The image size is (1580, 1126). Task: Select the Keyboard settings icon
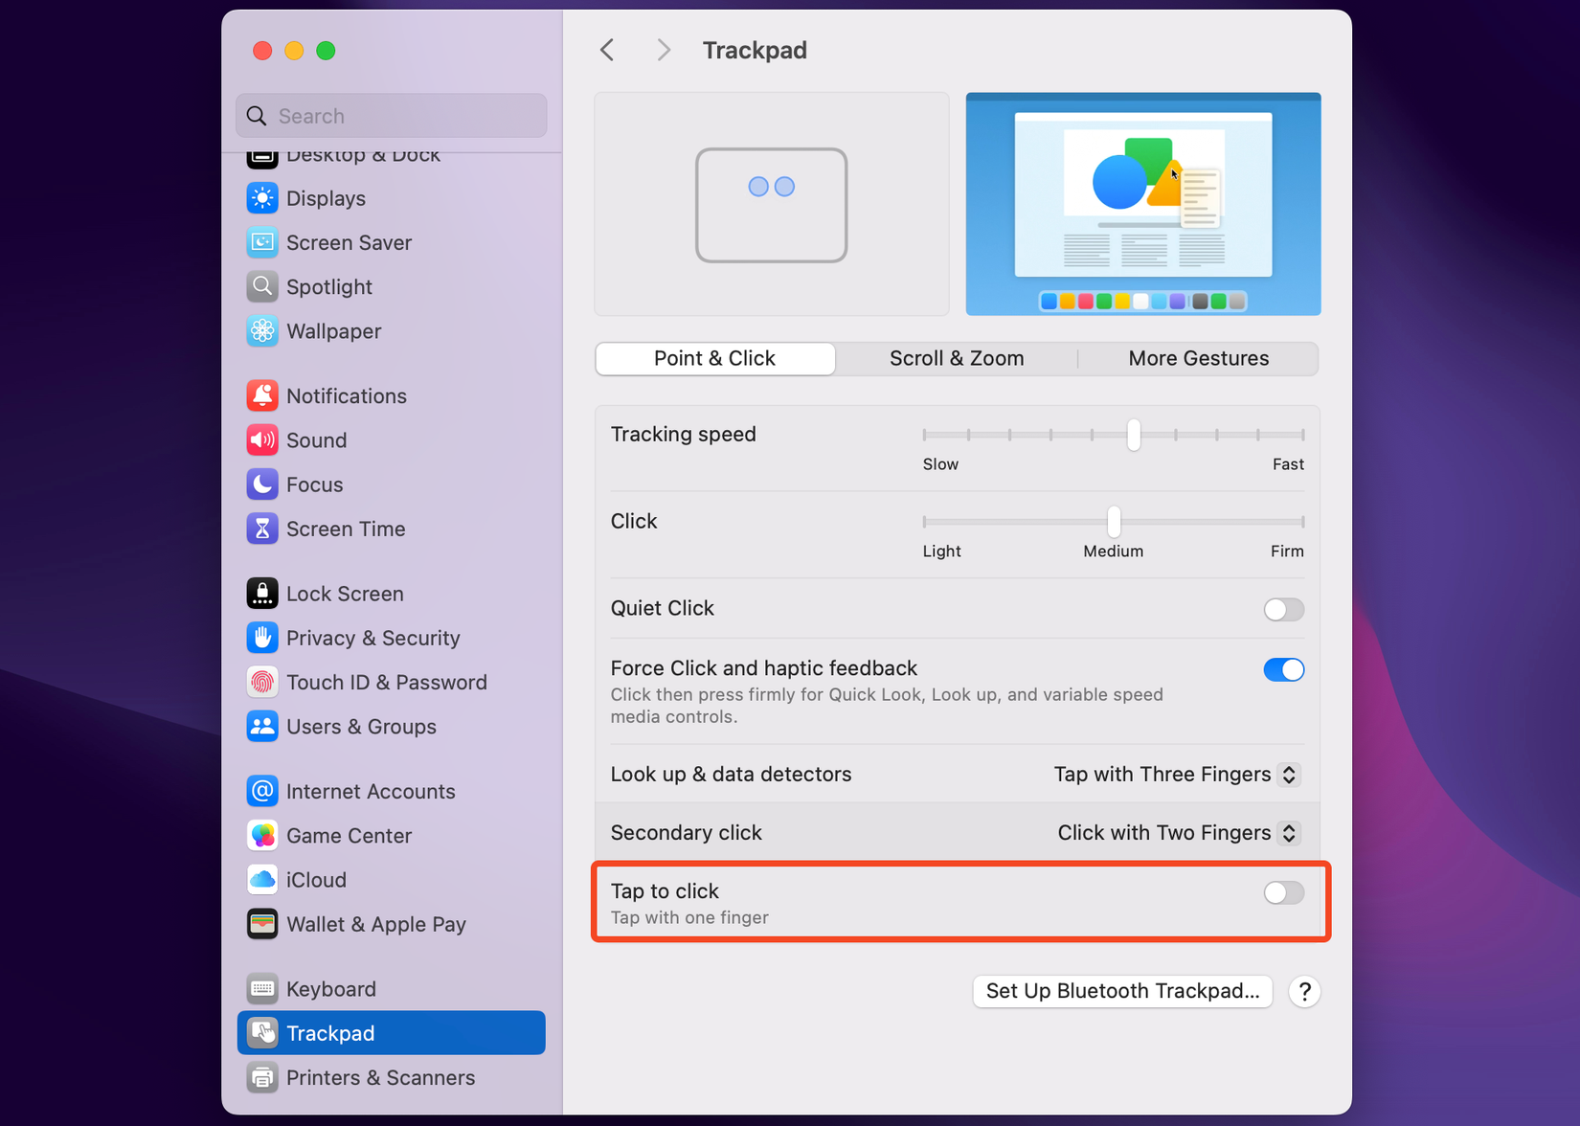coord(262,988)
